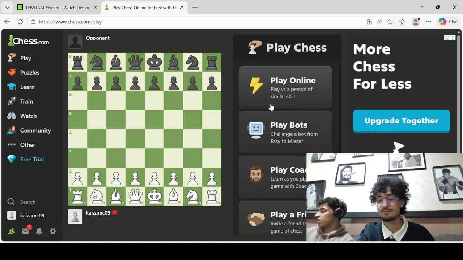Viewport: 463px width, 260px height.
Task: Close the Play Chess Online tab
Action: pyautogui.click(x=182, y=7)
